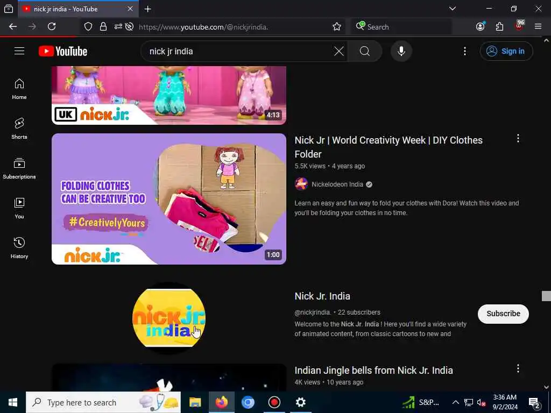Open the red record app in taskbar
Screen dimensions: 551x413
click(x=274, y=402)
